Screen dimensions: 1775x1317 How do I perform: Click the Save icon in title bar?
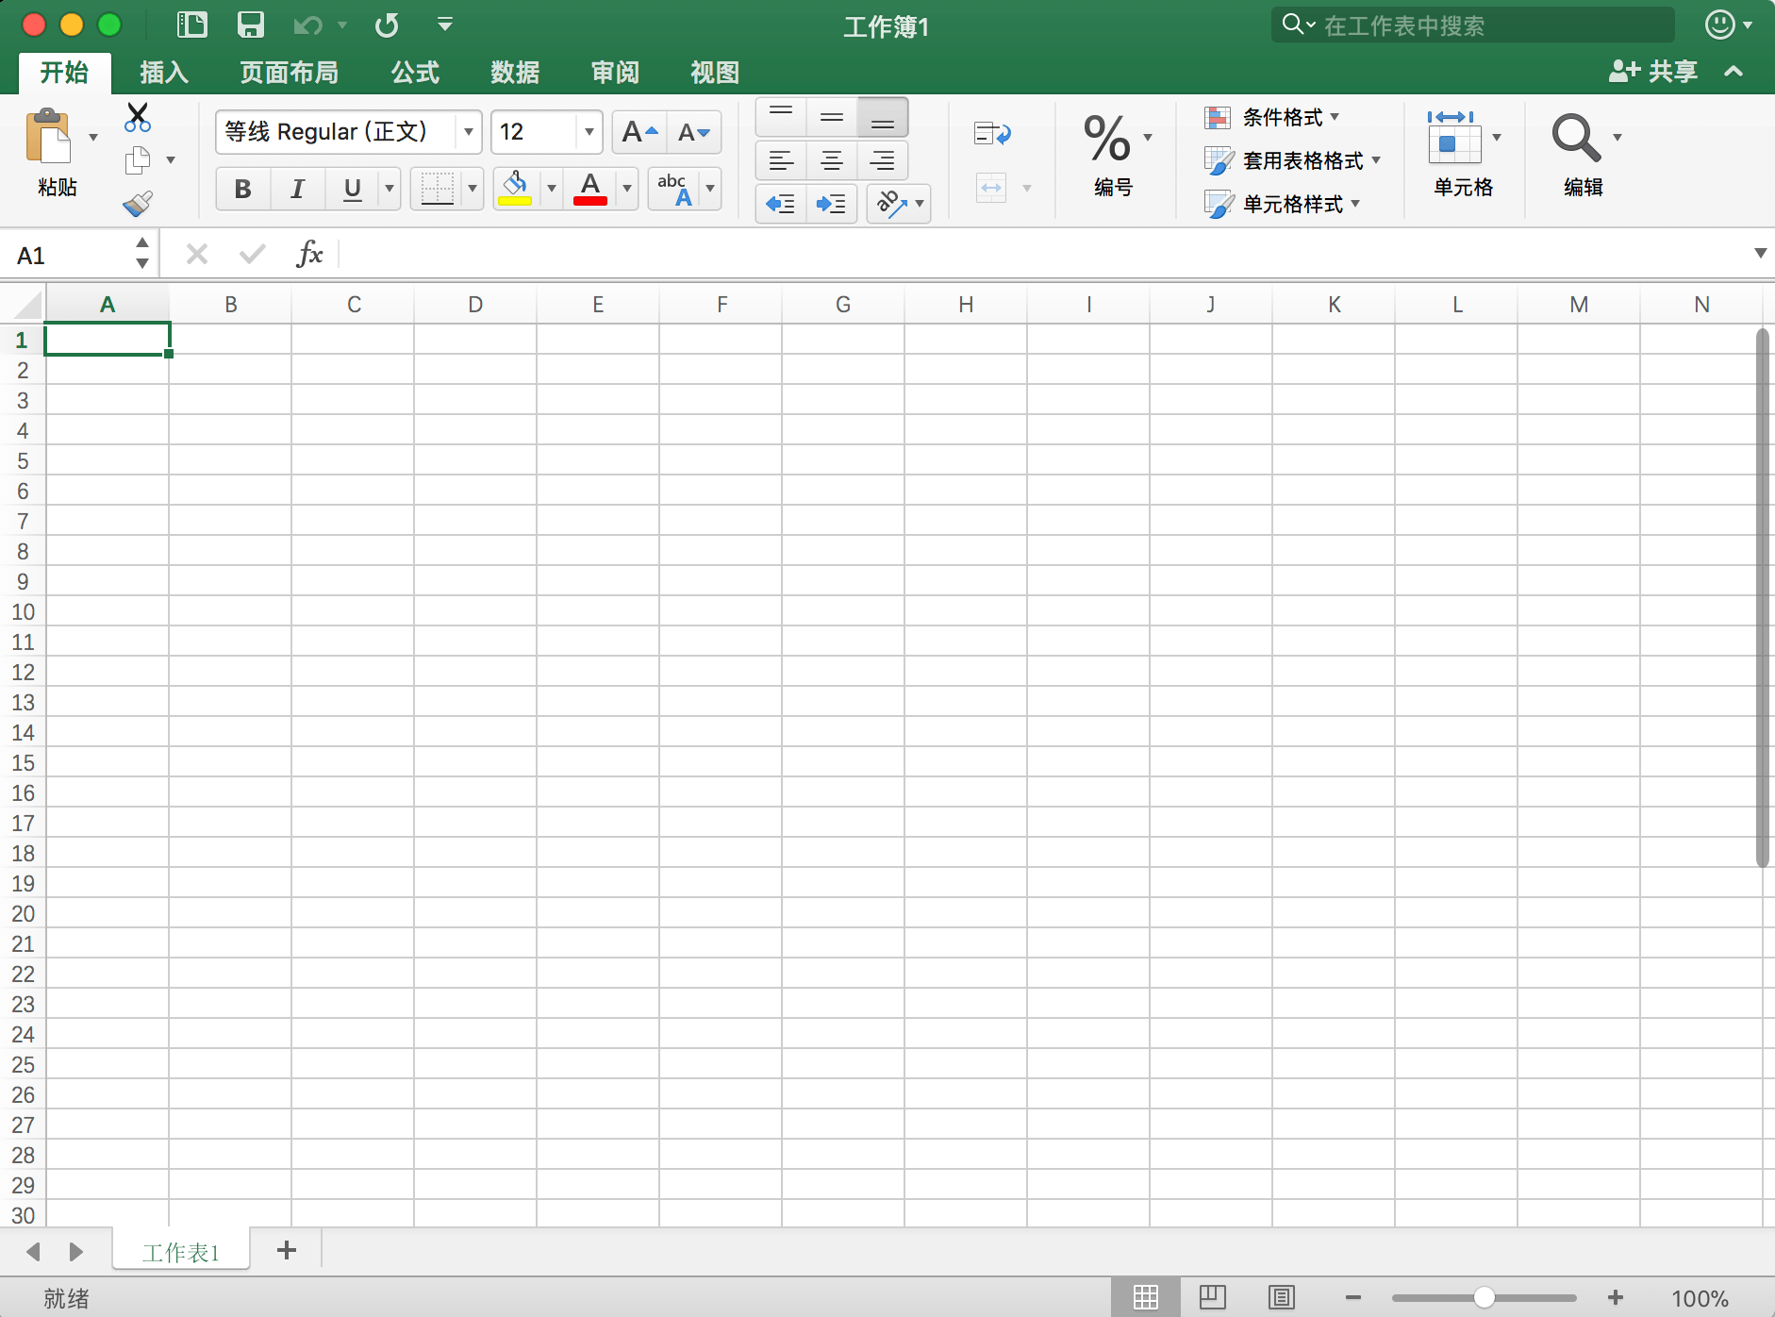point(250,25)
